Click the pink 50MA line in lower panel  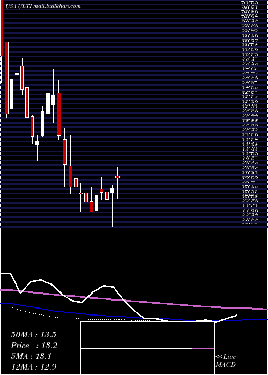[134, 300]
